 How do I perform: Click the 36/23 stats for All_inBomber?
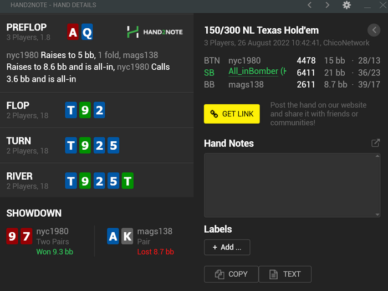pyautogui.click(x=369, y=73)
